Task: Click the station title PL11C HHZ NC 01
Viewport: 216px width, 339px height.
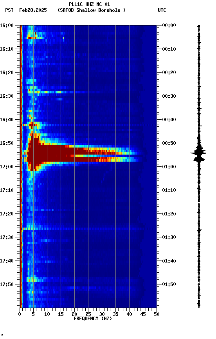Action: [x=90, y=4]
